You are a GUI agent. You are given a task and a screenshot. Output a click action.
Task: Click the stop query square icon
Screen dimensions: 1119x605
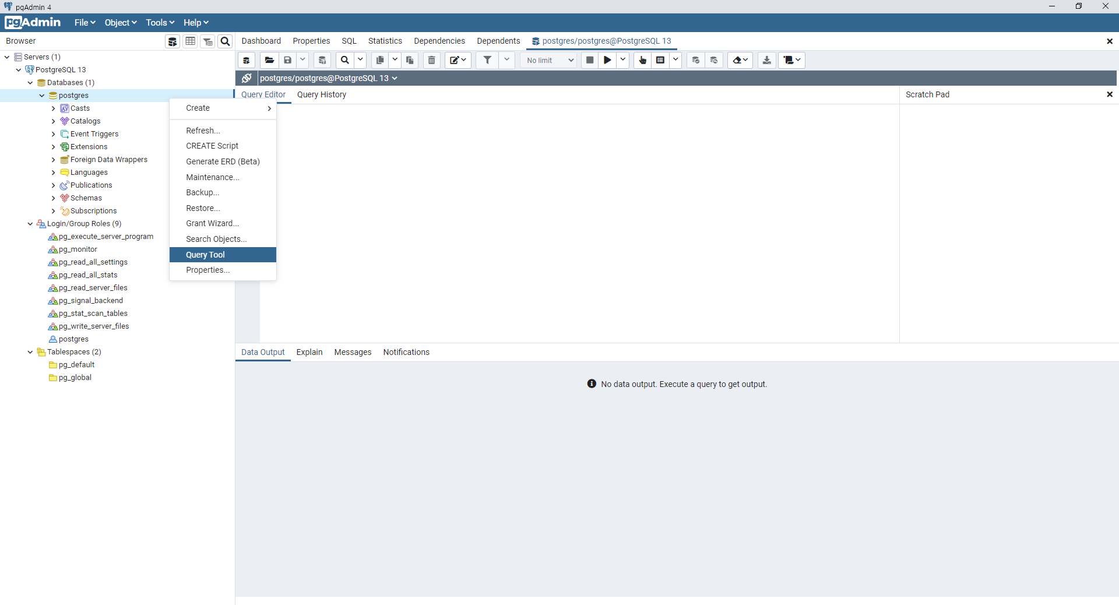point(590,60)
